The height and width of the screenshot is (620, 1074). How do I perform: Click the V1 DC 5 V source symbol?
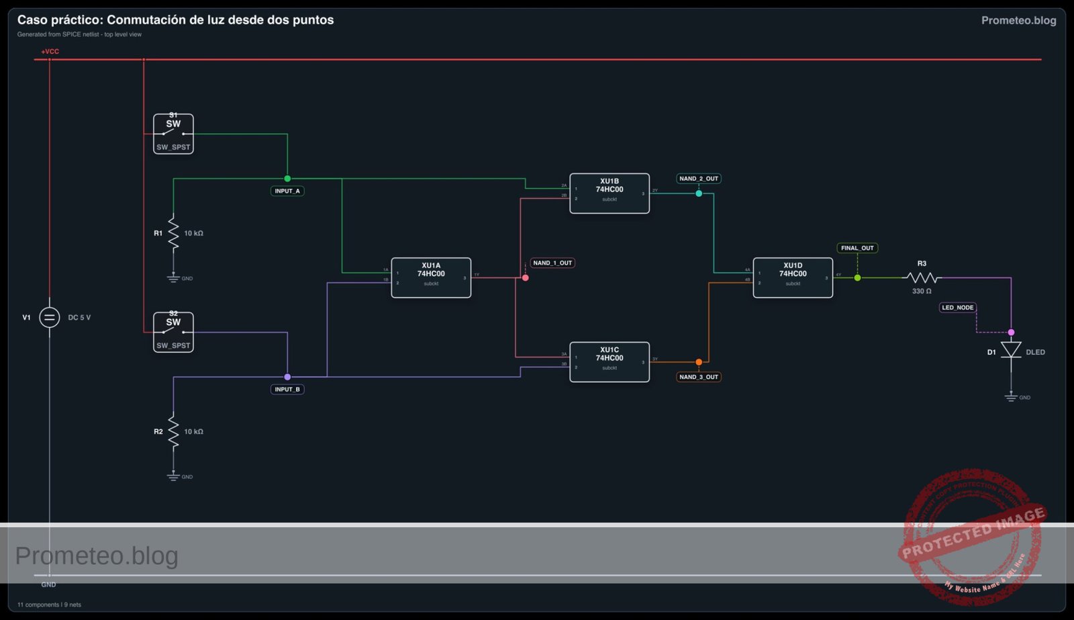point(49,317)
